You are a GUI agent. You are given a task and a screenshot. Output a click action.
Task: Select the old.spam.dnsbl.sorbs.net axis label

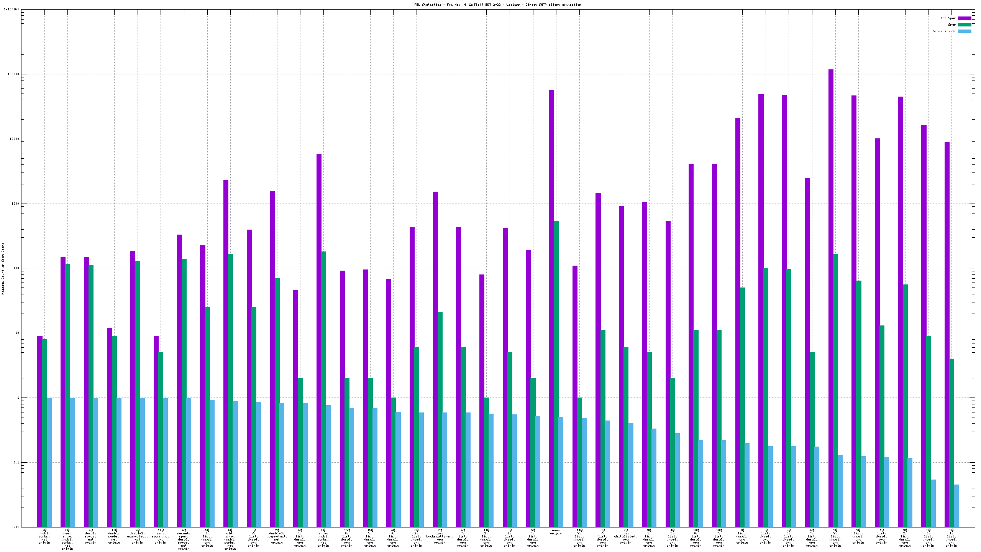click(x=230, y=539)
